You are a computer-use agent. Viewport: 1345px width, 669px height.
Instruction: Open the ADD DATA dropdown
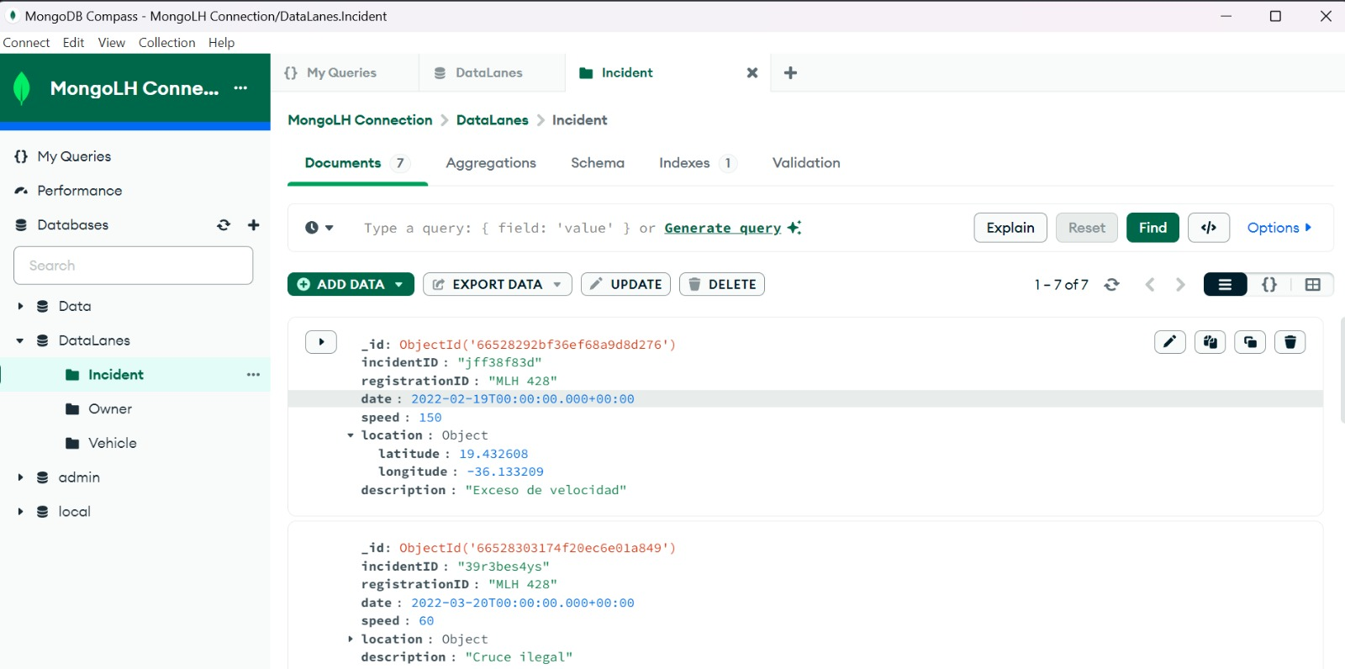(351, 285)
